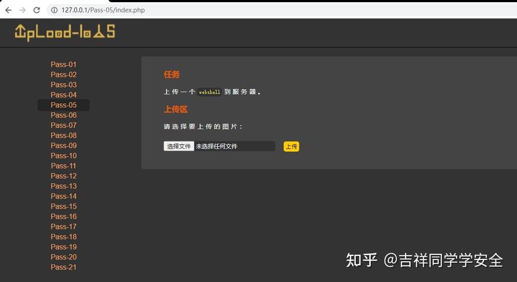Viewport: 517px width, 282px height.
Task: Click the webshell code label
Action: point(209,92)
